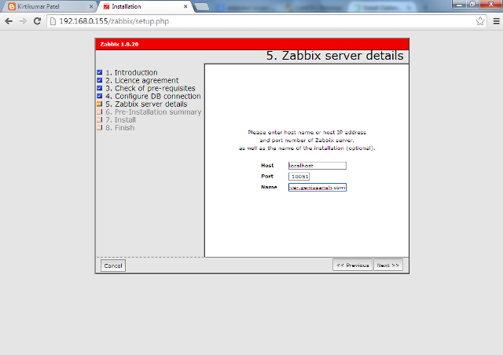The height and width of the screenshot is (355, 503).
Task: Minimize the Chrome browser window
Action: [459, 5]
